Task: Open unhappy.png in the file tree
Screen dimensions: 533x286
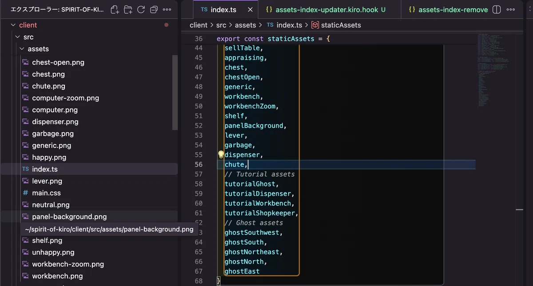Action: [53, 252]
